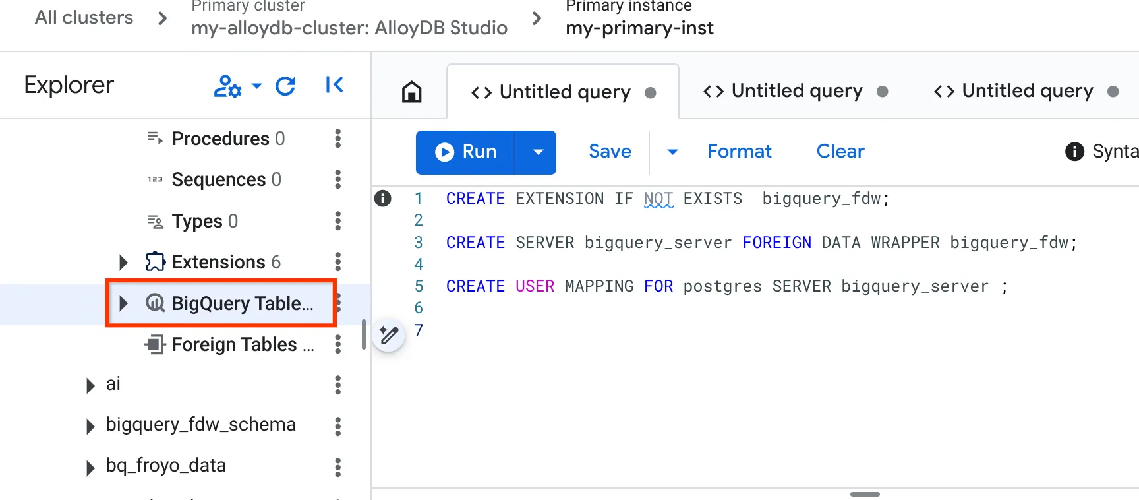The width and height of the screenshot is (1139, 500).
Task: Open the Save options dropdown
Action: tap(672, 152)
